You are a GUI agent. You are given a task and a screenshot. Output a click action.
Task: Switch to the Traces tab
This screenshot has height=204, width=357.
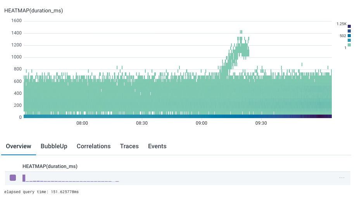coord(129,146)
